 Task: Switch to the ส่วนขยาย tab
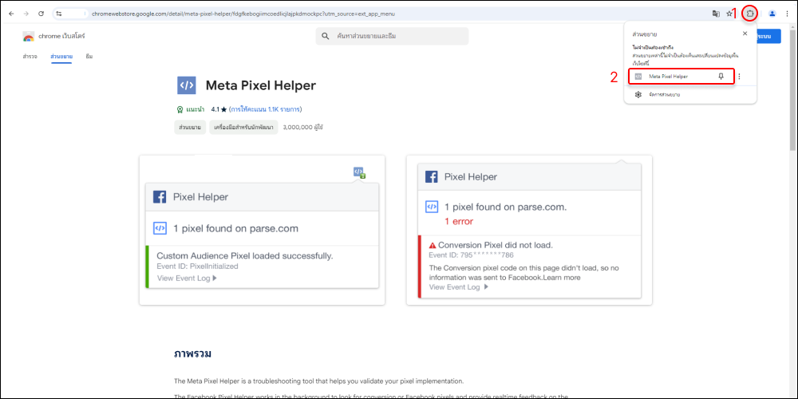tap(61, 56)
